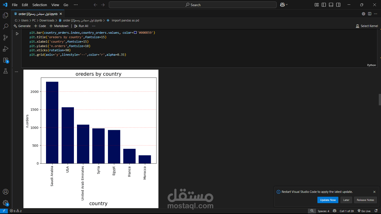Viewport: 381px width, 214px height.
Task: Open the Search view in activity bar
Action: [x=6, y=26]
